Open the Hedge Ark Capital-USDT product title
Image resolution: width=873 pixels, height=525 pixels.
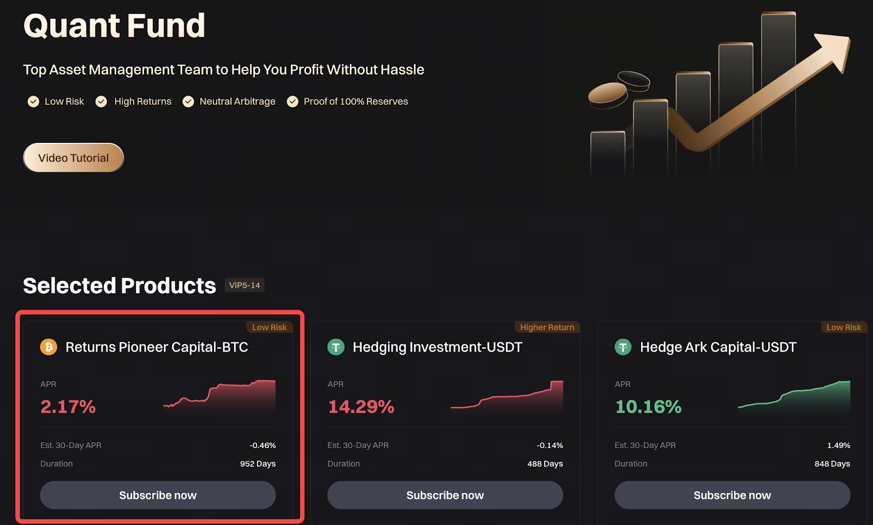coord(718,347)
